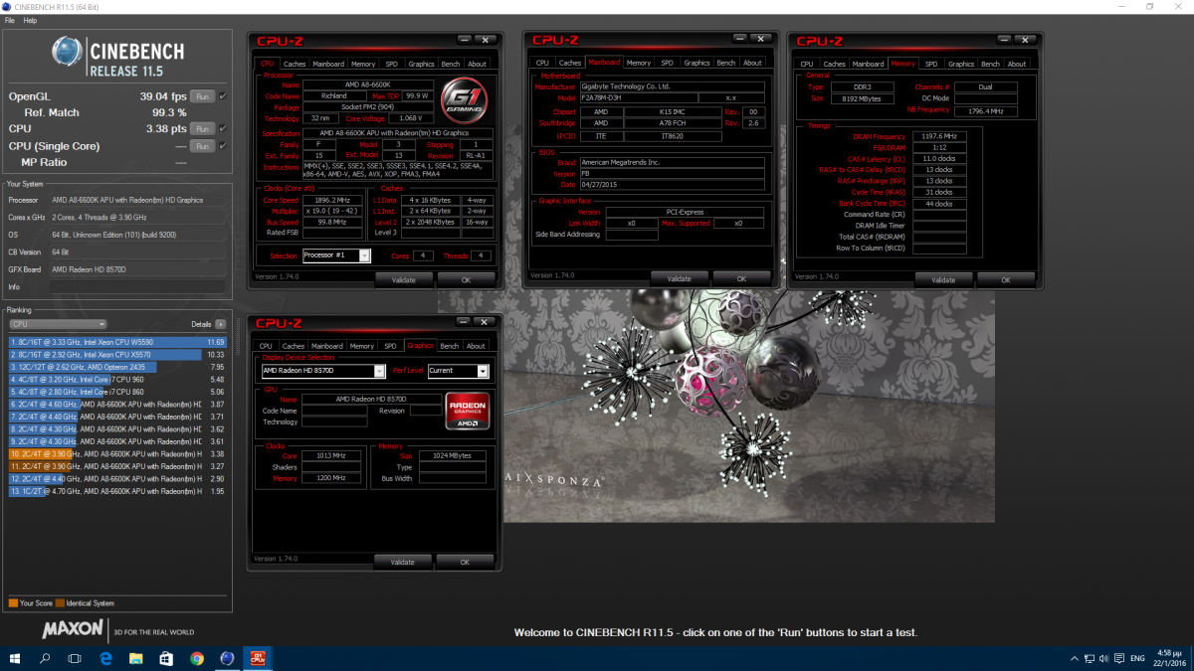Select the Cinebench taskbar icon

click(227, 658)
